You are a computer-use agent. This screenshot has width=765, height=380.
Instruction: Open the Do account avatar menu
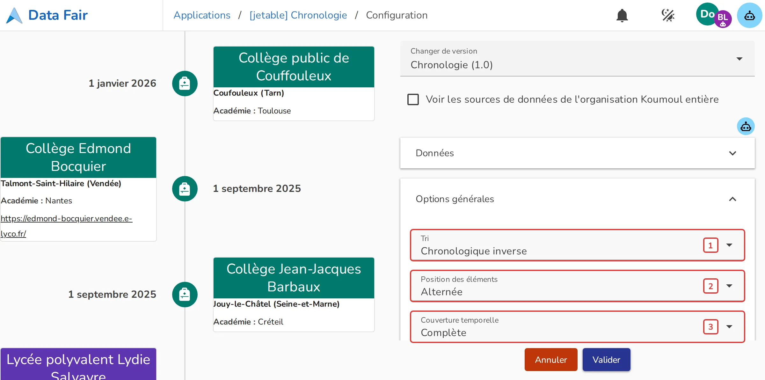(707, 14)
